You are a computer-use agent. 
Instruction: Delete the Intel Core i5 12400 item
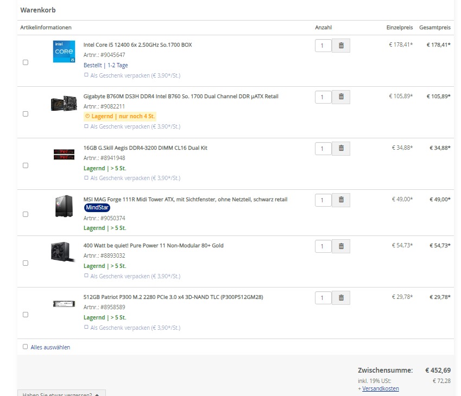click(x=341, y=46)
